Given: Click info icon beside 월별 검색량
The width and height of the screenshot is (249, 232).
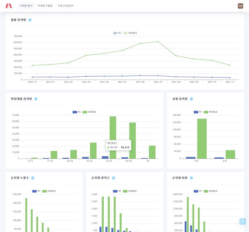Looking at the screenshot, I should (x=30, y=20).
